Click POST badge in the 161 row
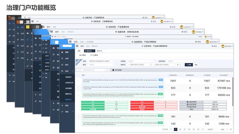This screenshot has width=239, height=134. (x=160, y=116)
